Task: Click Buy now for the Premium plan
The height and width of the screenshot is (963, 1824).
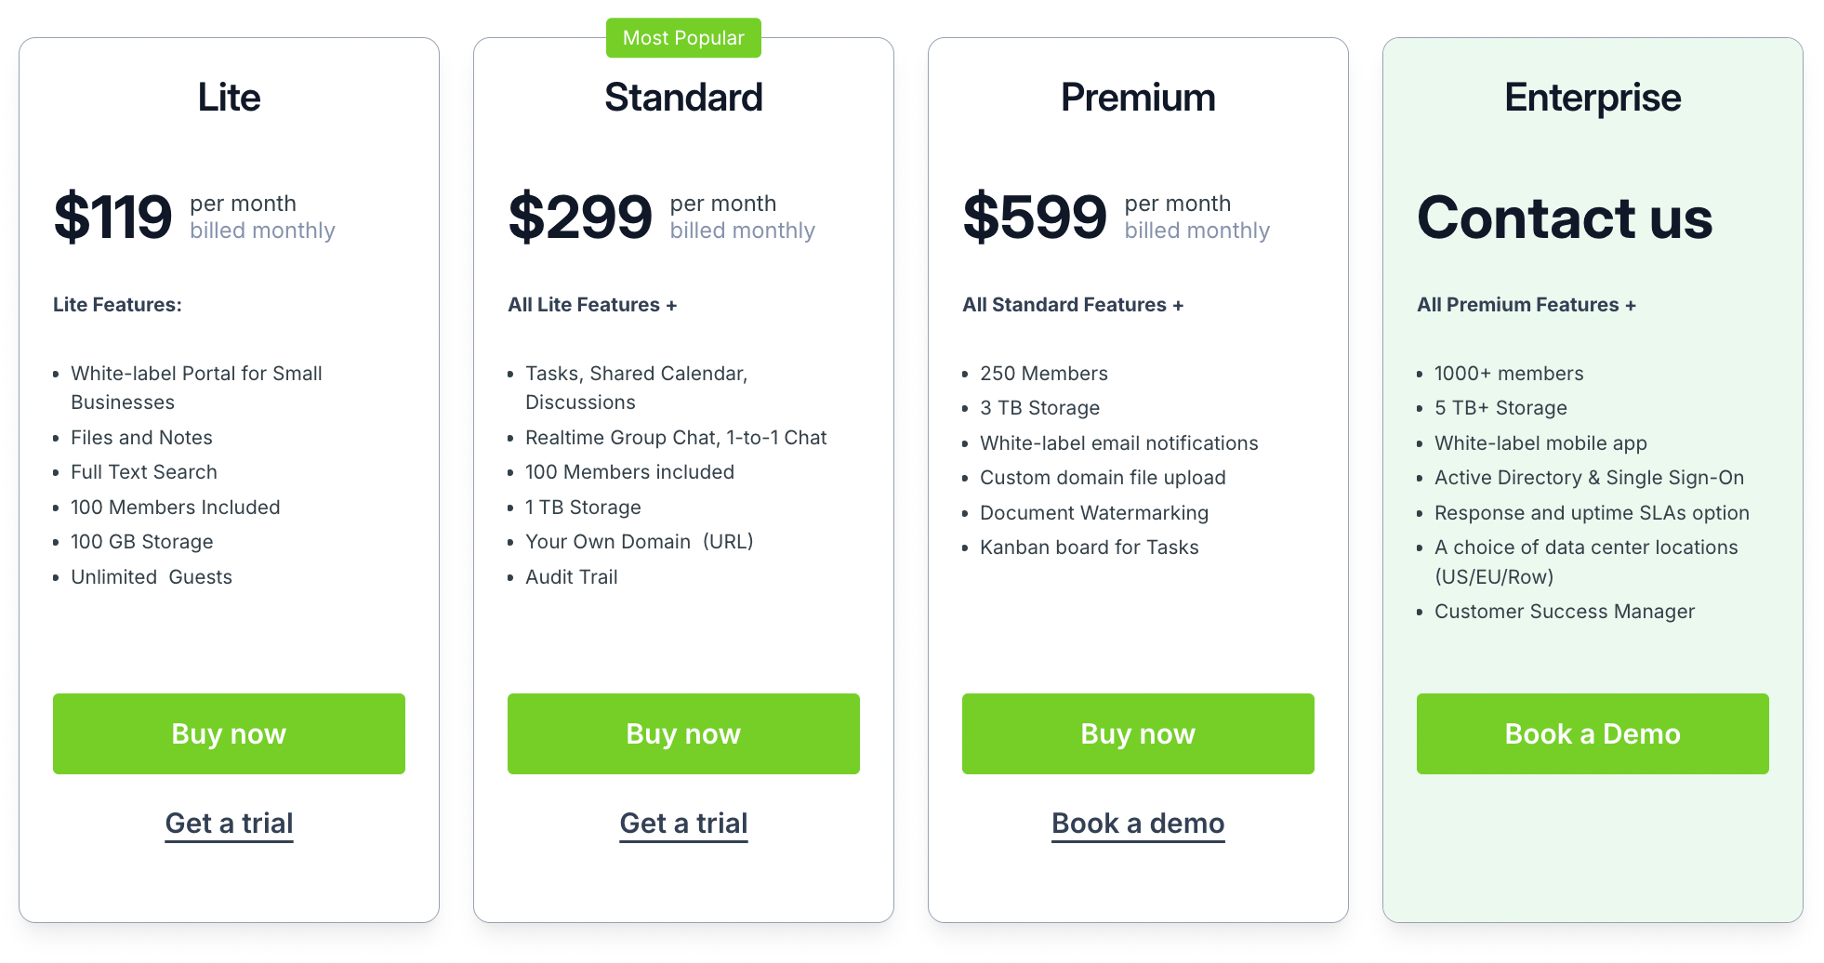Action: [x=1137, y=733]
